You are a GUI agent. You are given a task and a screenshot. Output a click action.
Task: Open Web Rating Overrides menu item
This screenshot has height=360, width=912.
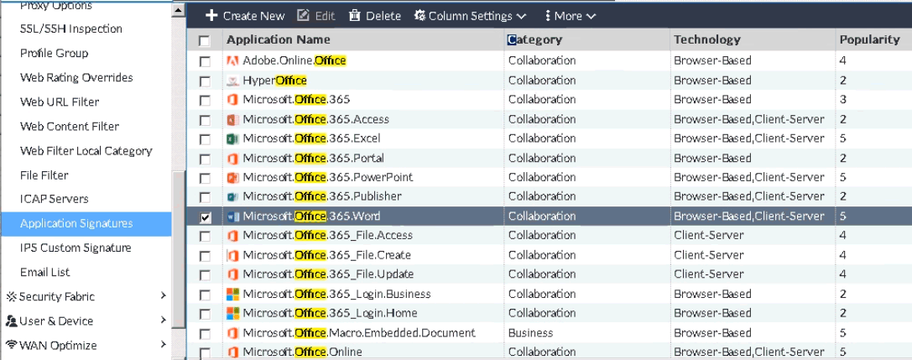pyautogui.click(x=76, y=77)
